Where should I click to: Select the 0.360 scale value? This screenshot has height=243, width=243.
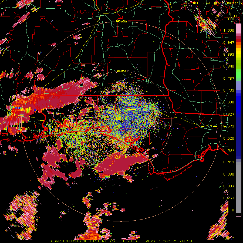[x=229, y=174]
